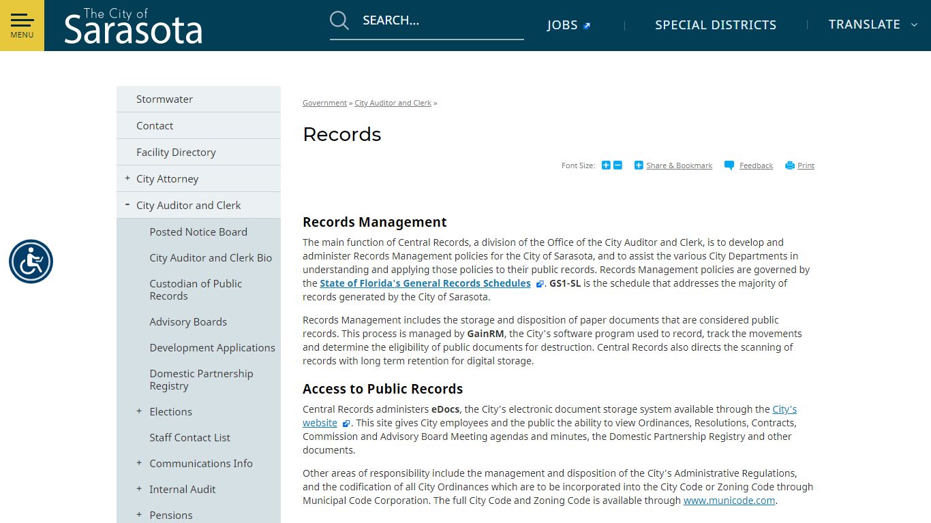The width and height of the screenshot is (931, 523).
Task: Click the Share & Bookmark plus icon
Action: [x=639, y=165]
